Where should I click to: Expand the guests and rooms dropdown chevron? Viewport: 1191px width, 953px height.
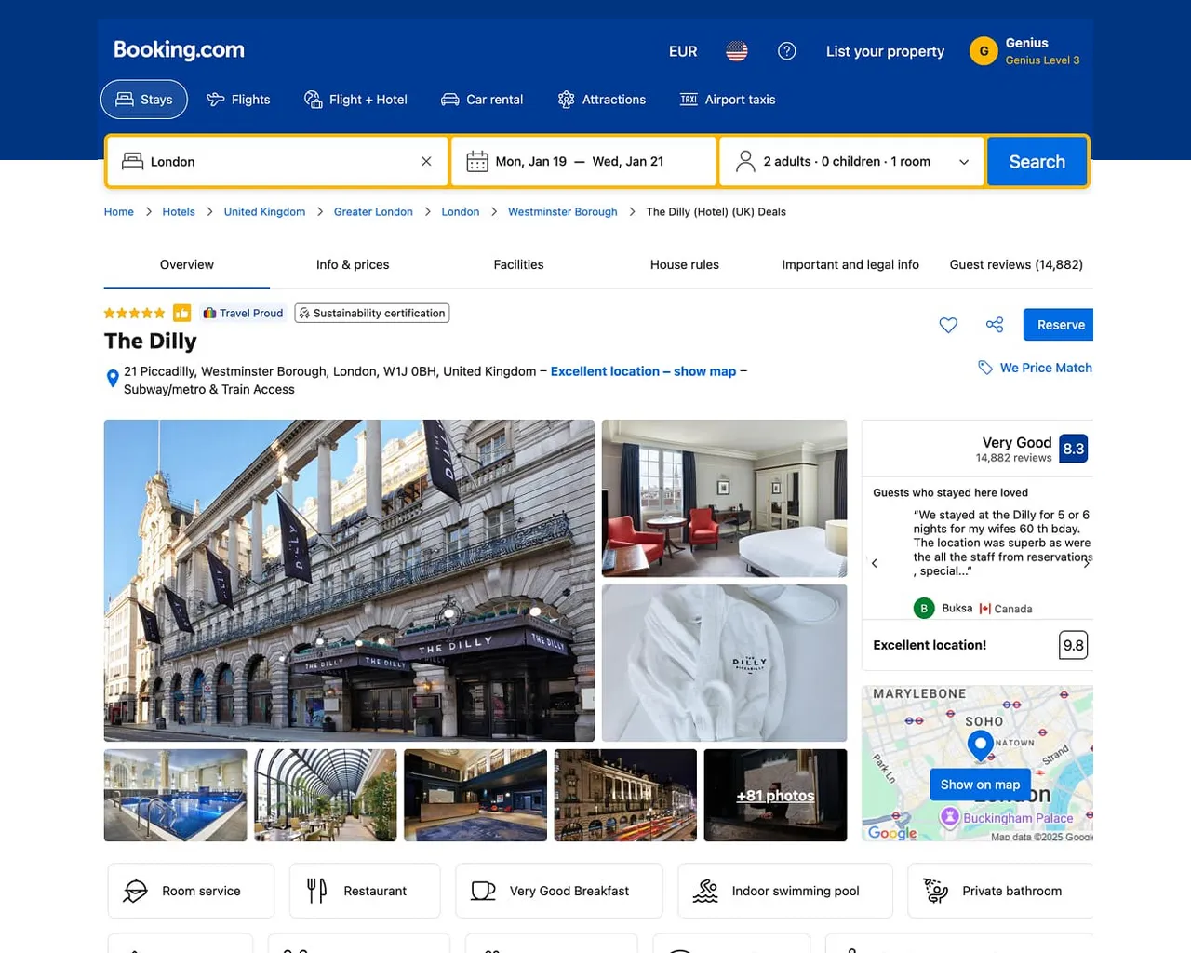click(964, 162)
